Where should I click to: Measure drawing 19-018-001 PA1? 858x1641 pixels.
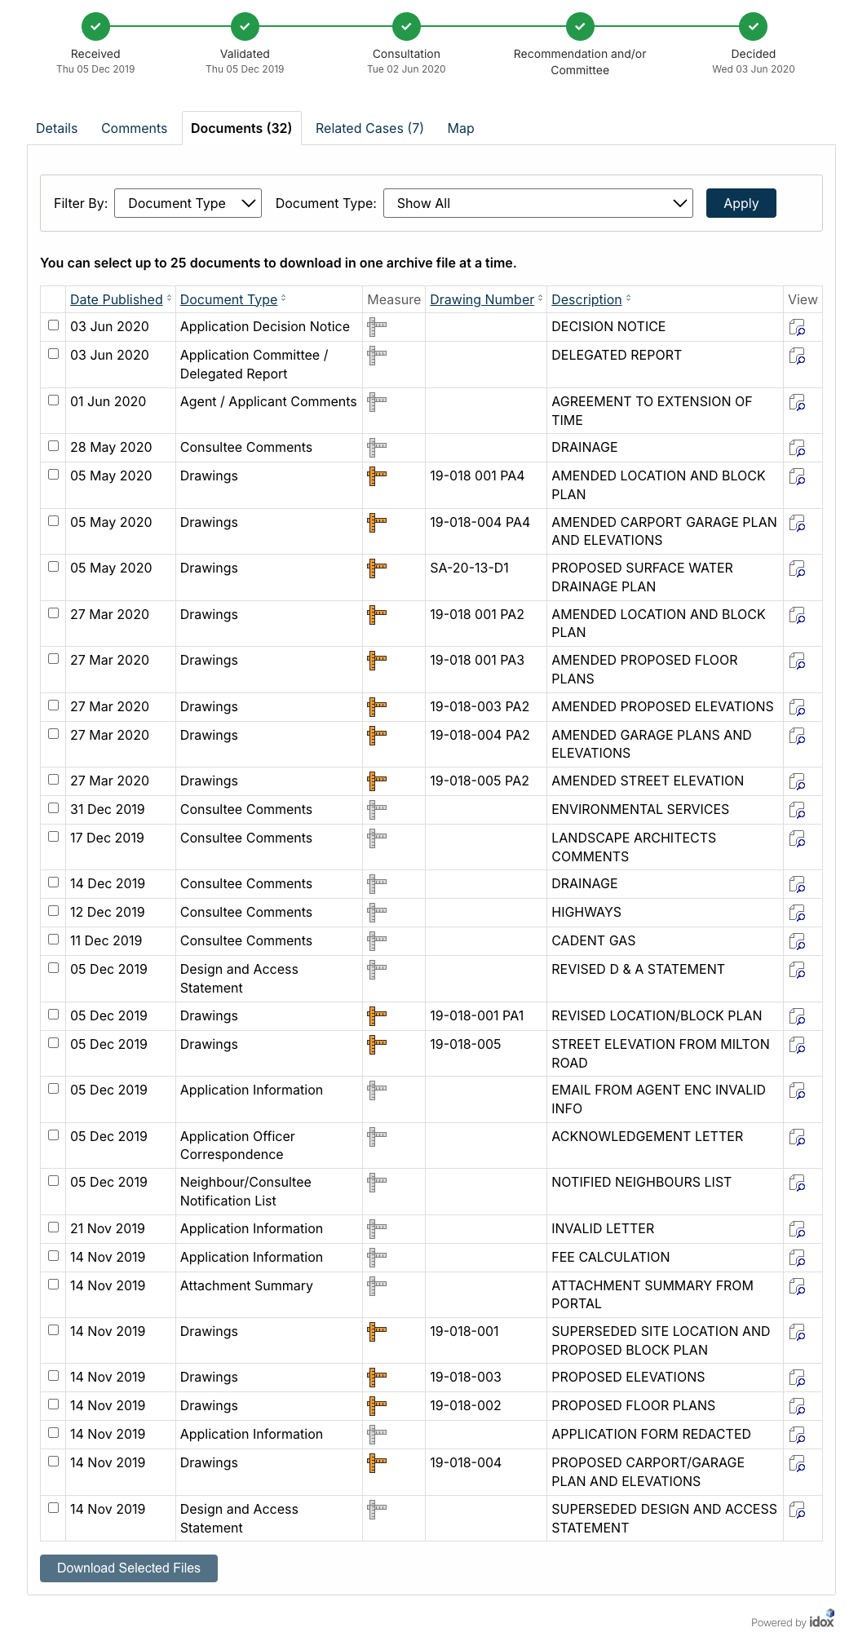click(377, 1016)
